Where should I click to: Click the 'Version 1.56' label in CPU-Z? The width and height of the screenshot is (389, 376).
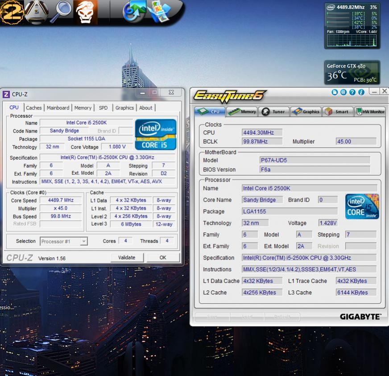point(52,258)
